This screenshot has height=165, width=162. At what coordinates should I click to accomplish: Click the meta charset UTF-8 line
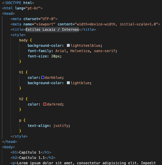(x=34, y=19)
